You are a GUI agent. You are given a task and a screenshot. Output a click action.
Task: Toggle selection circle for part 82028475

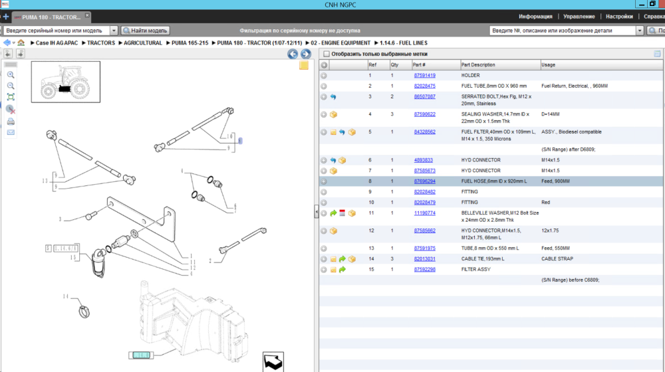324,86
